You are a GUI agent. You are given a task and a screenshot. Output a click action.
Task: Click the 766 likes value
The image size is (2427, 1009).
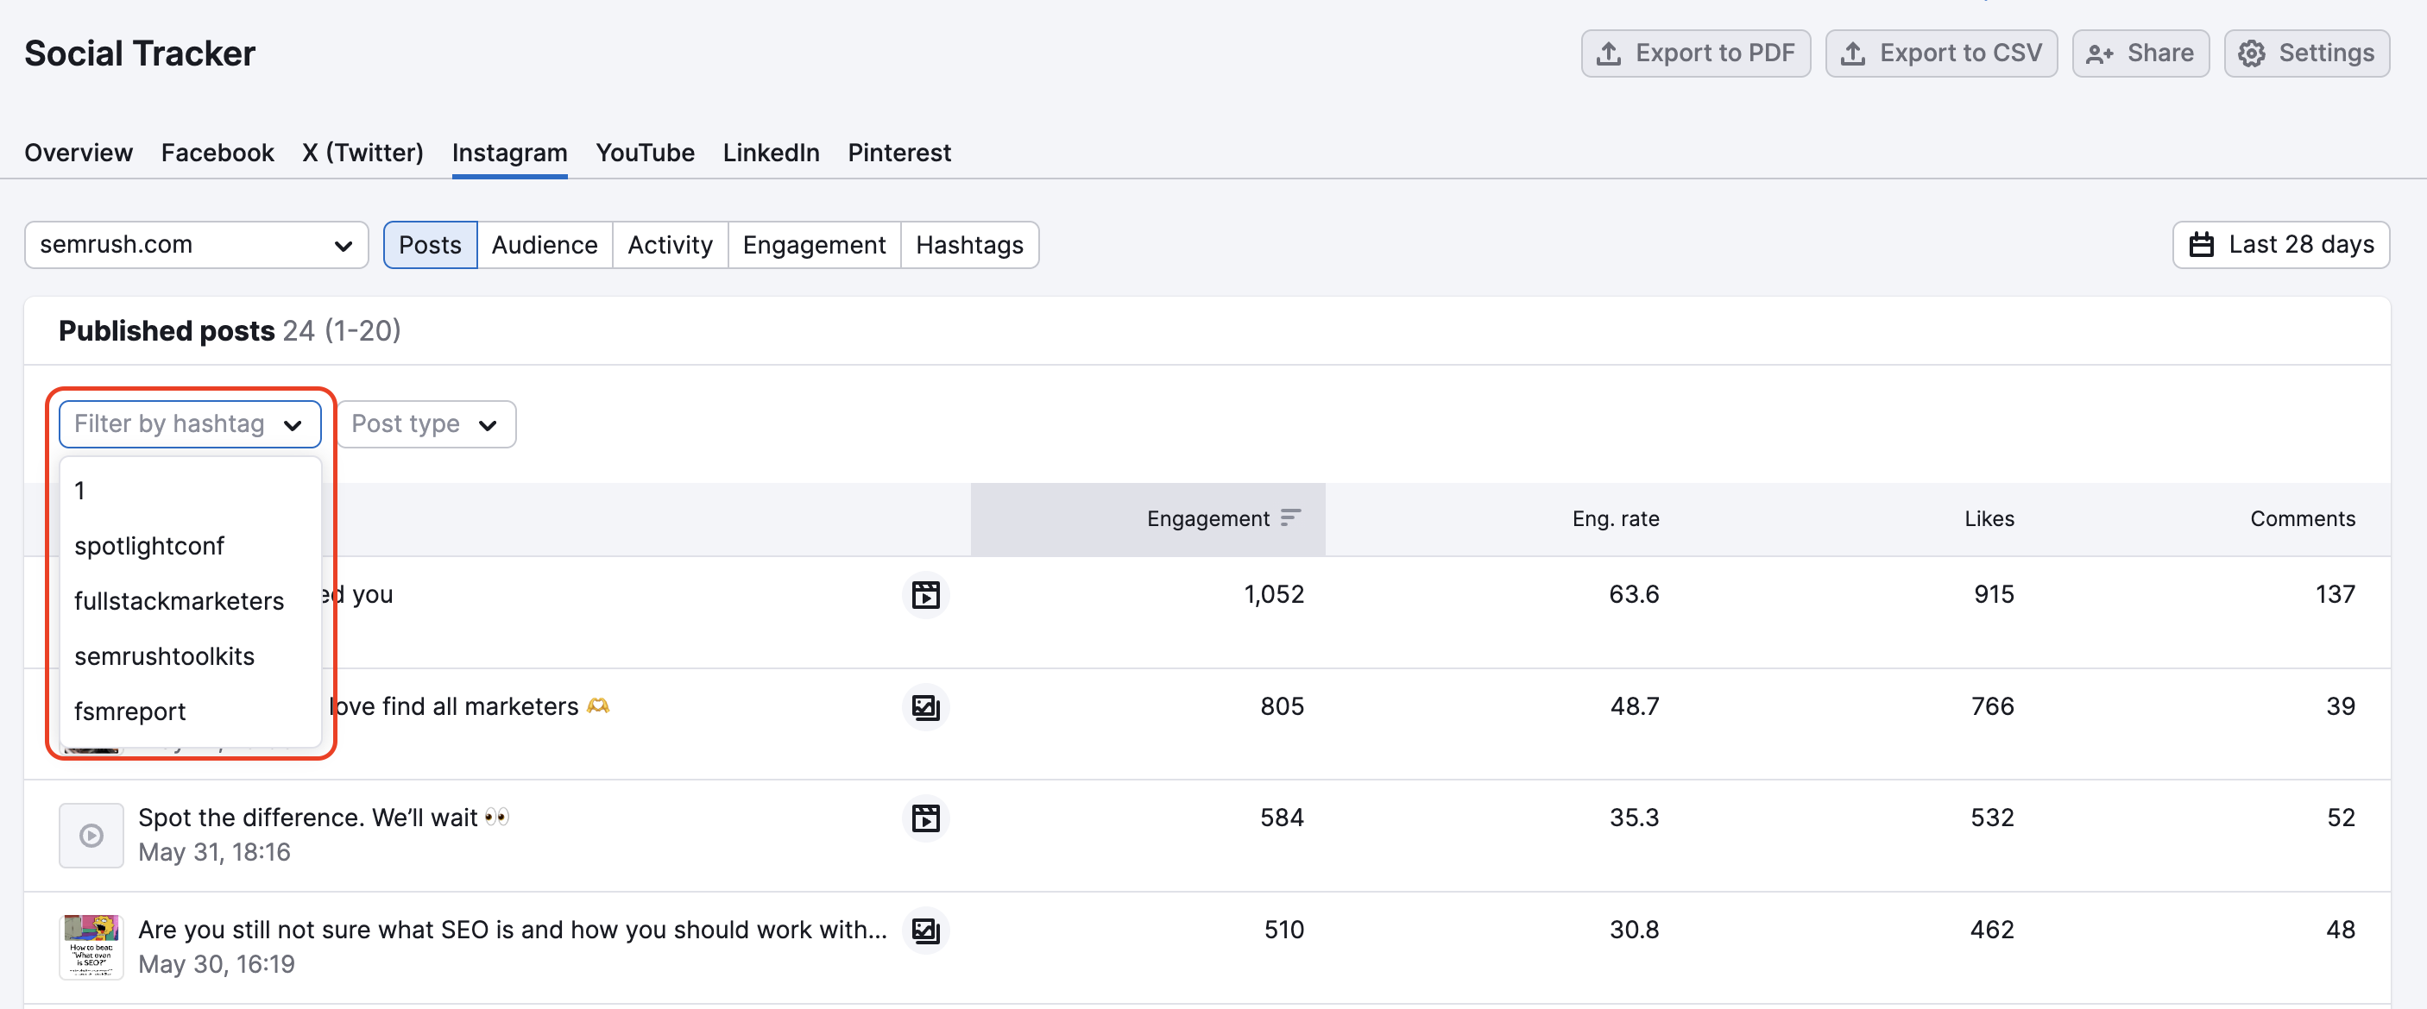tap(1992, 707)
